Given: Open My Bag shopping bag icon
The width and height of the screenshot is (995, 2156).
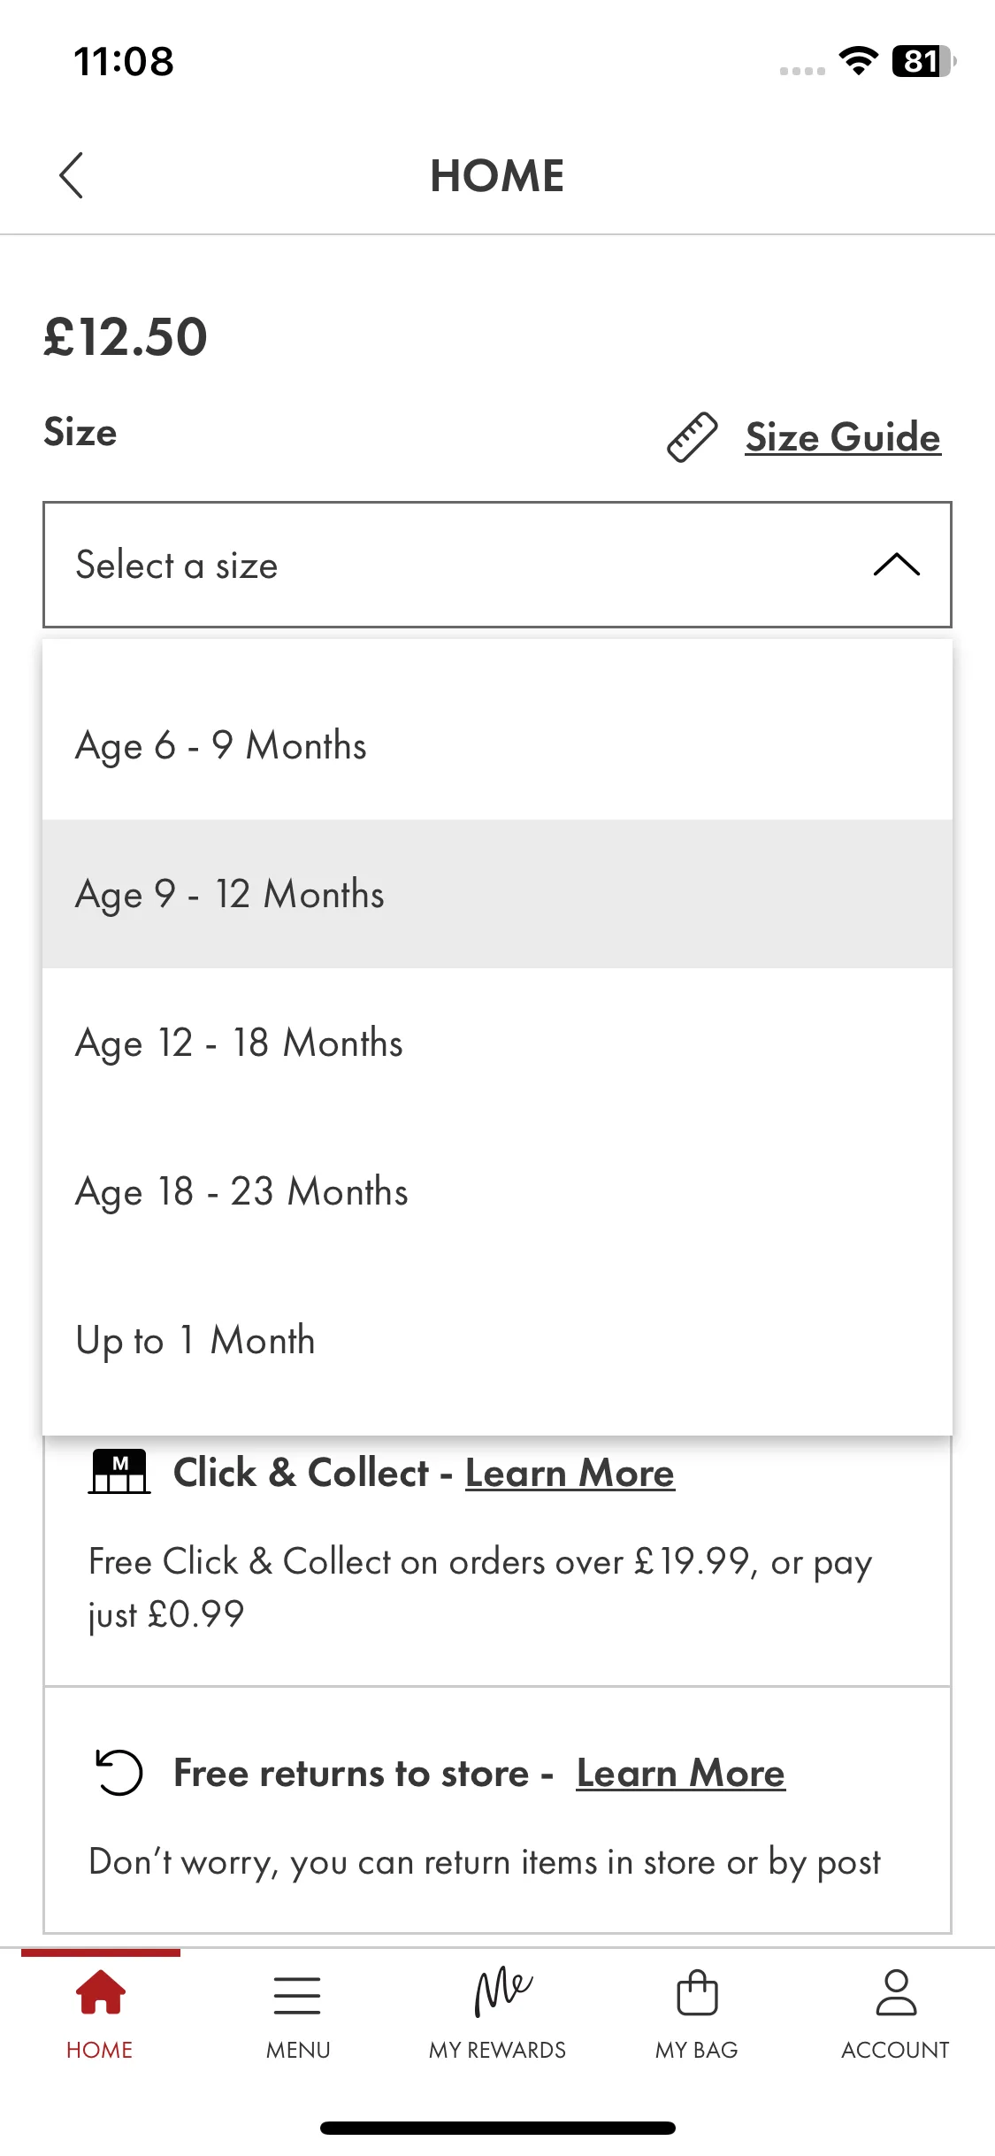Looking at the screenshot, I should pyautogui.click(x=697, y=1992).
